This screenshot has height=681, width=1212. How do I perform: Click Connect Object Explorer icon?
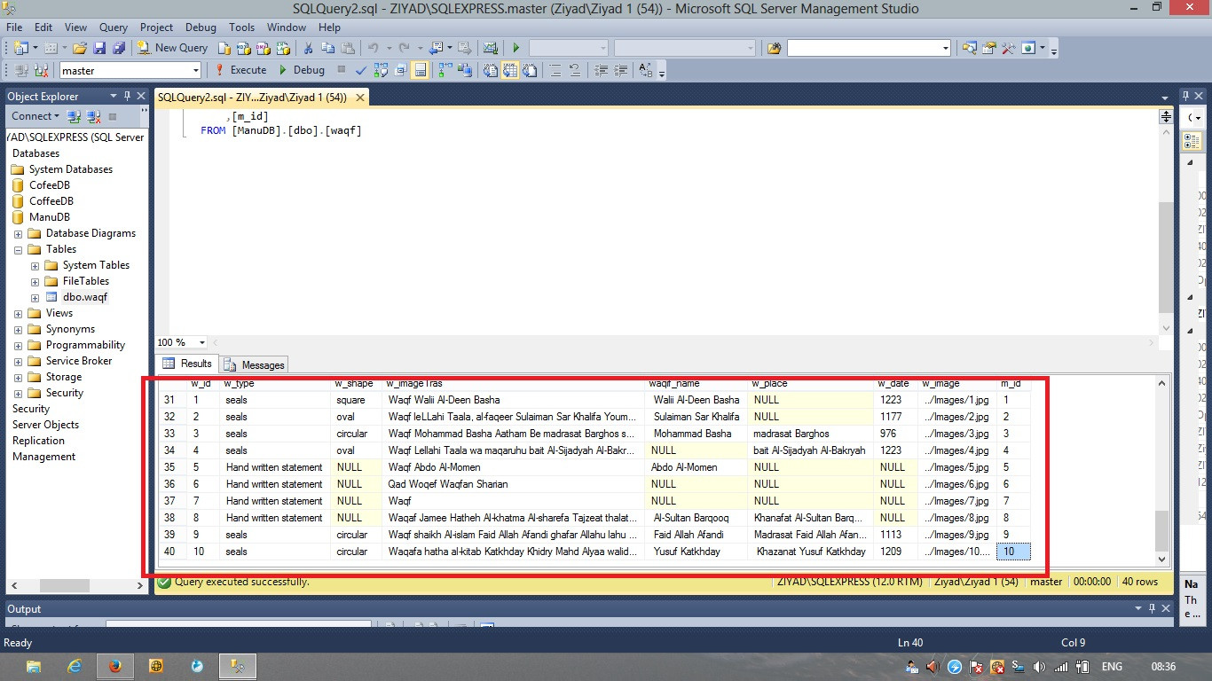[75, 116]
